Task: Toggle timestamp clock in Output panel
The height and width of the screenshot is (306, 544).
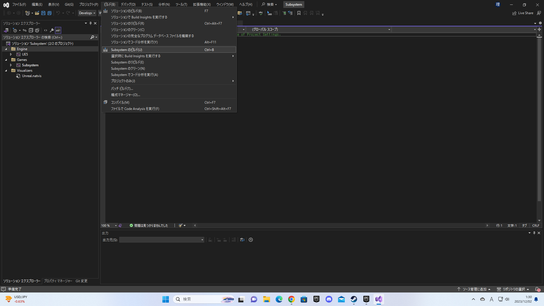Action: pos(251,240)
